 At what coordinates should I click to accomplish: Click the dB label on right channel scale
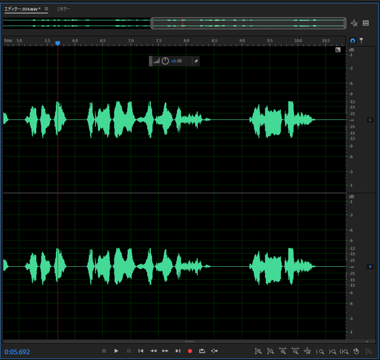[351, 197]
